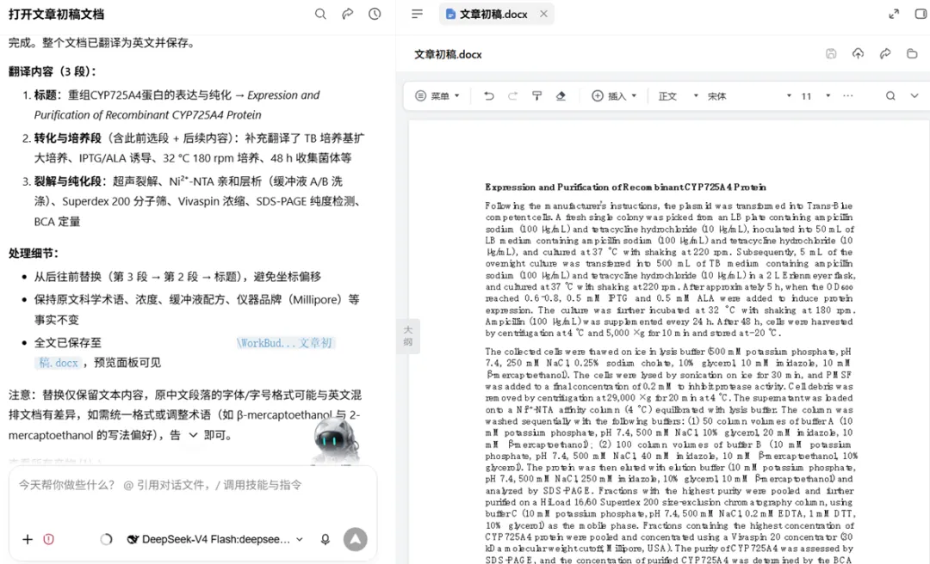Click the undo arrow in editor toolbar
This screenshot has height=564, width=930.
[x=489, y=96]
